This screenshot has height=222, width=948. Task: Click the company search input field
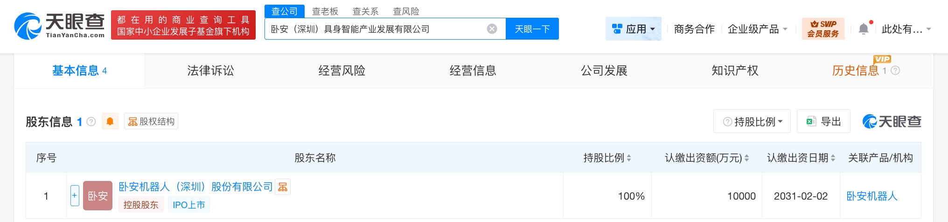pos(373,29)
